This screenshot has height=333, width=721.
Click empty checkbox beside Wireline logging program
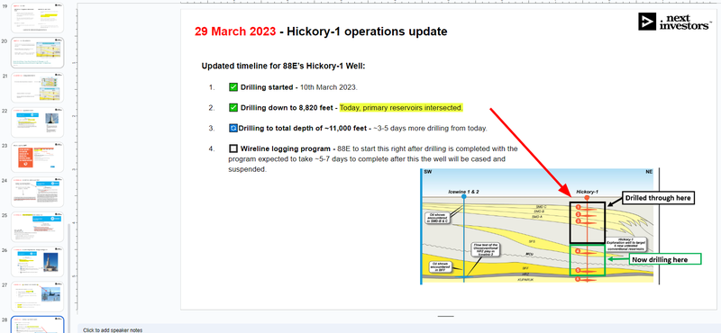(233, 148)
